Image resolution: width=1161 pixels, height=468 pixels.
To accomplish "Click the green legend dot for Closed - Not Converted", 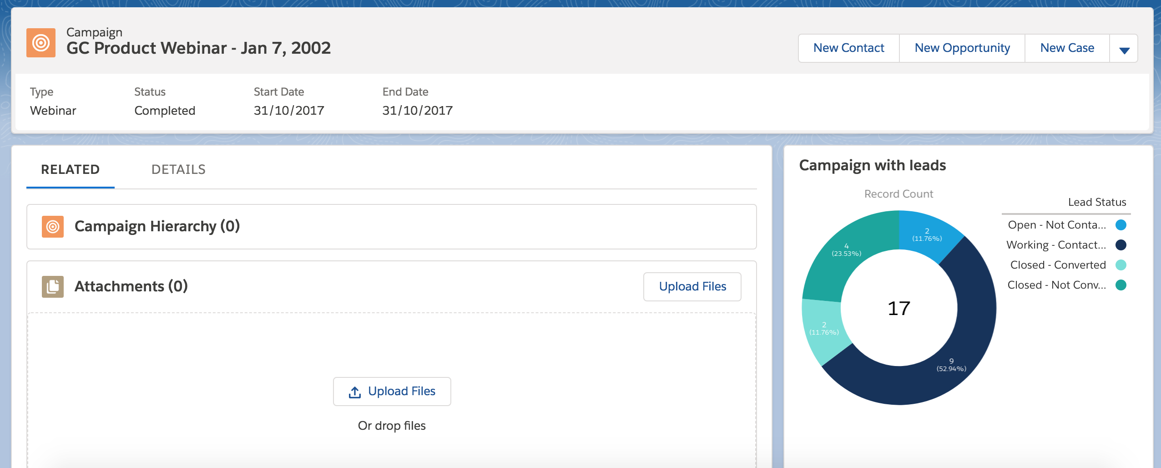I will pyautogui.click(x=1121, y=285).
